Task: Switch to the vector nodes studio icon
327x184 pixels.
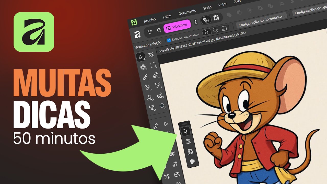Action: coord(150,32)
